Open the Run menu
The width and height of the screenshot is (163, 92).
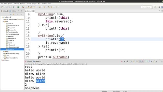[39, 4]
